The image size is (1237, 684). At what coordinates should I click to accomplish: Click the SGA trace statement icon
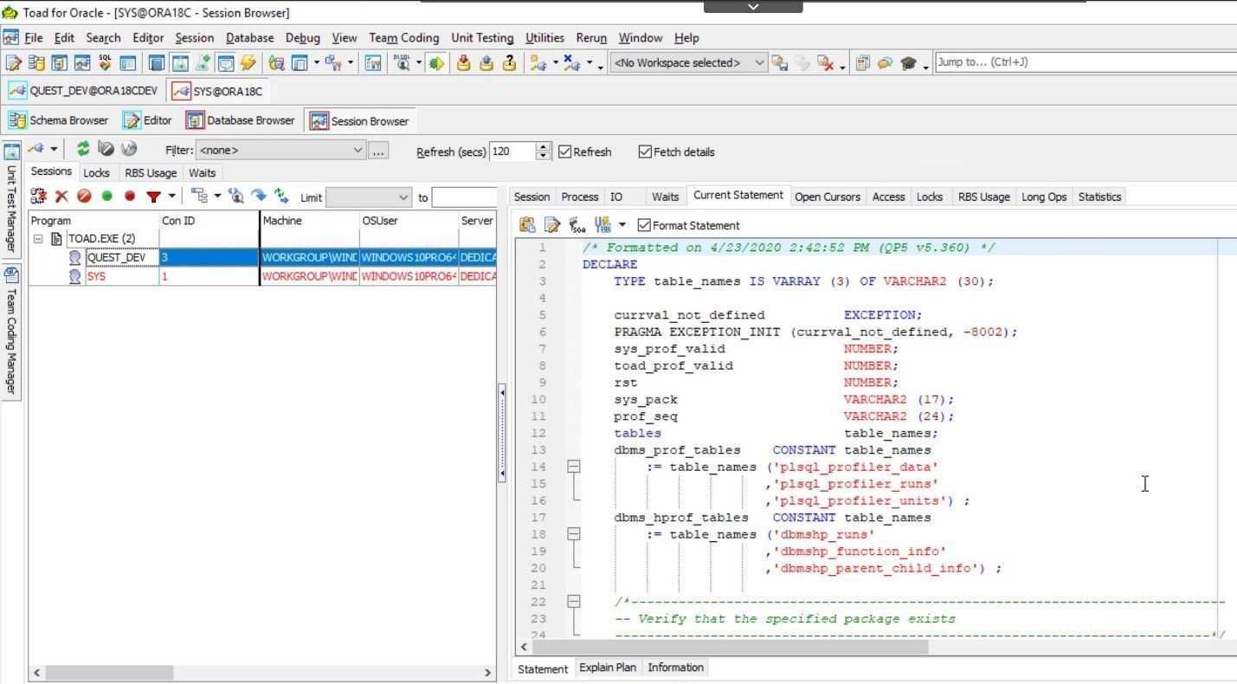(x=578, y=225)
